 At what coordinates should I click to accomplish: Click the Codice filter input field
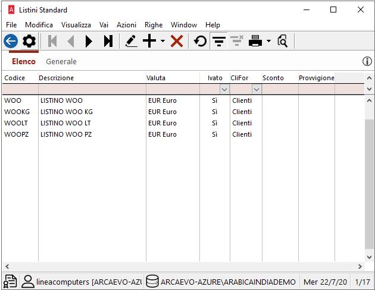coord(20,89)
